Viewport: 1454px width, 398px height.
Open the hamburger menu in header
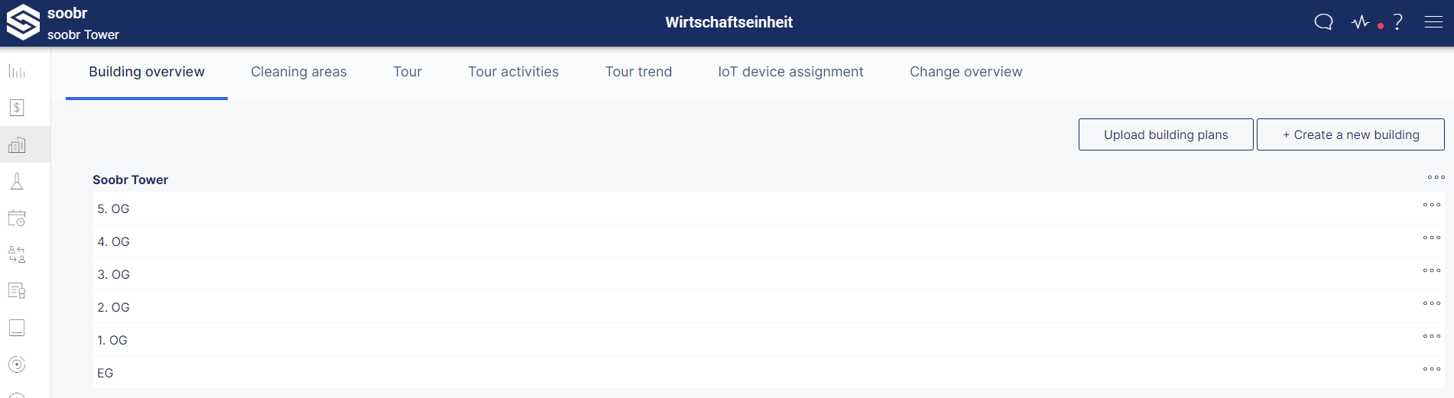tap(1433, 22)
